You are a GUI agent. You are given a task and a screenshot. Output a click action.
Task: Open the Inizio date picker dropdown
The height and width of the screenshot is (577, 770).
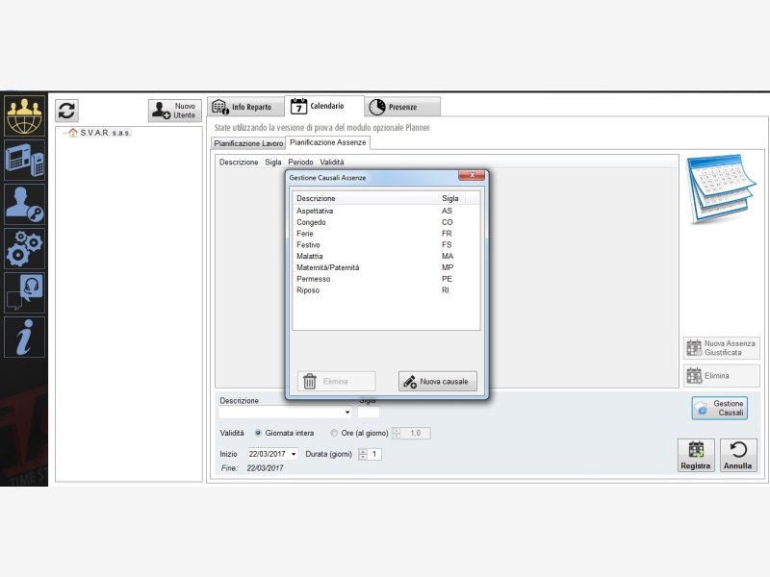point(294,454)
